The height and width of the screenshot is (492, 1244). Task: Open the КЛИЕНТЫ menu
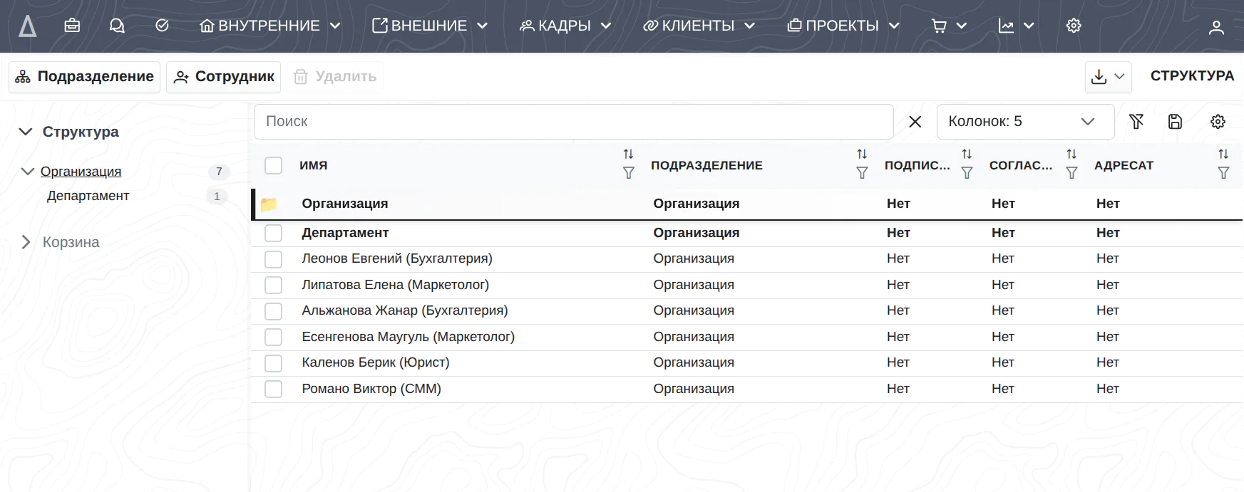(699, 26)
